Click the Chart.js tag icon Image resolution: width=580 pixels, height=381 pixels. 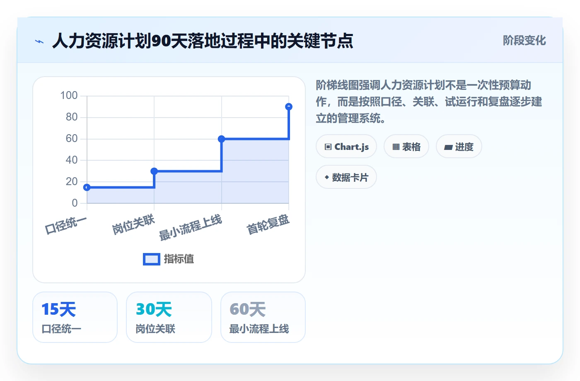(328, 147)
